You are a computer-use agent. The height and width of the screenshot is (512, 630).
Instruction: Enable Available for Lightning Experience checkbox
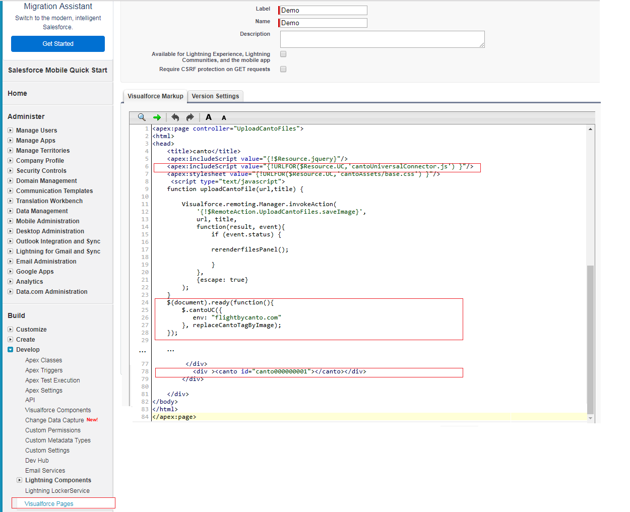(283, 54)
